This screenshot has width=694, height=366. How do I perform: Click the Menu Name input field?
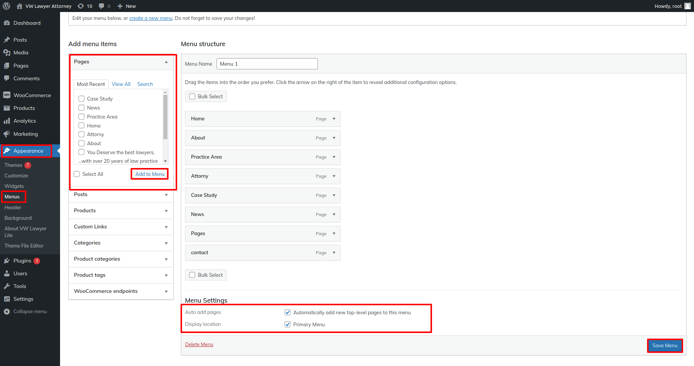tap(267, 64)
